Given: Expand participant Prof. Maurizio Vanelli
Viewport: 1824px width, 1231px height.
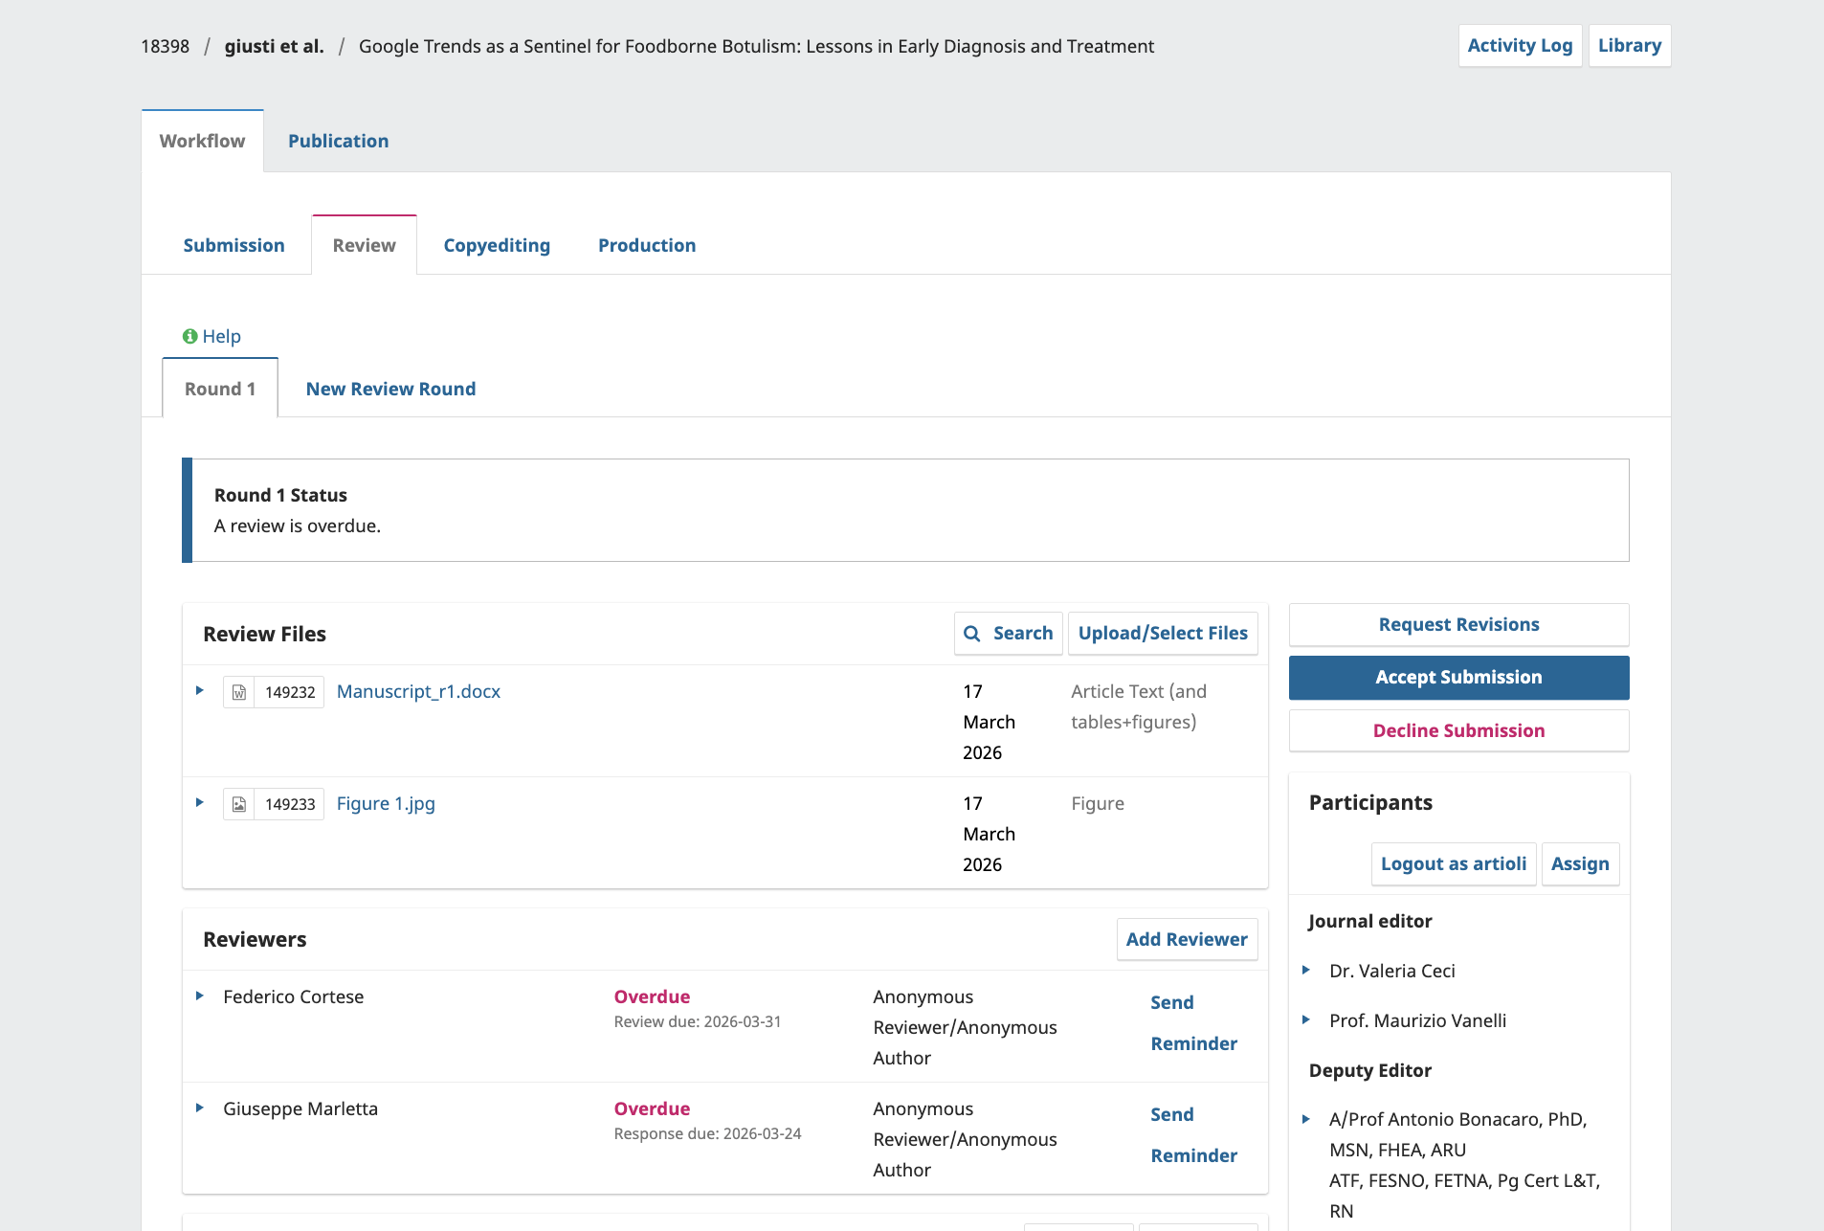Looking at the screenshot, I should coord(1305,1019).
